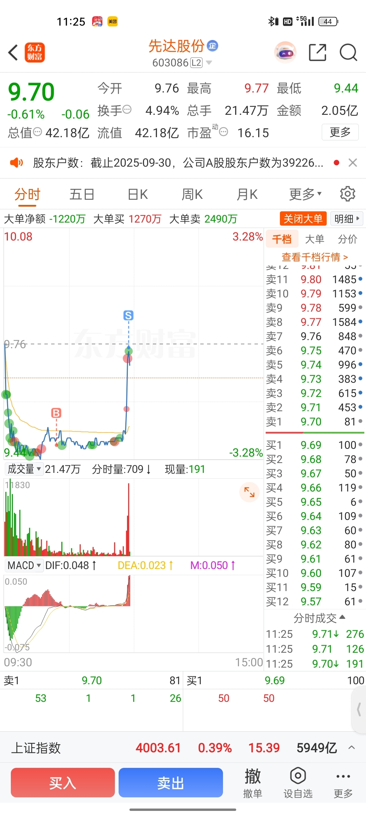Tap the 上证指数 index label
Screen dimensions: 366x817
[x=36, y=748]
